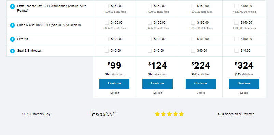Continue with the $99 package
The height and width of the screenshot is (135, 274).
pos(114,83)
